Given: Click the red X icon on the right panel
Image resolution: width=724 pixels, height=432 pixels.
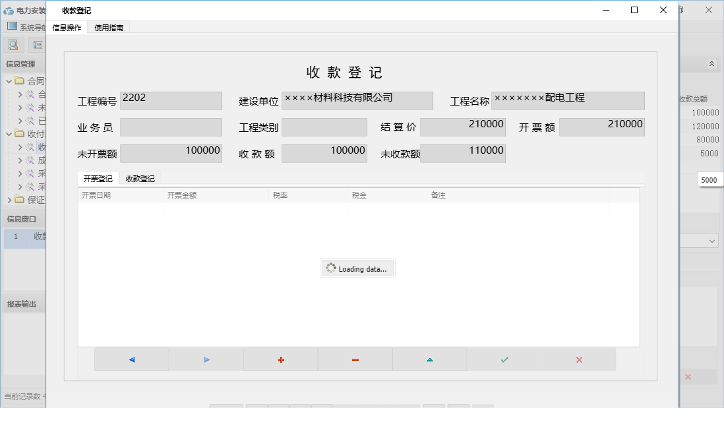Looking at the screenshot, I should [688, 377].
